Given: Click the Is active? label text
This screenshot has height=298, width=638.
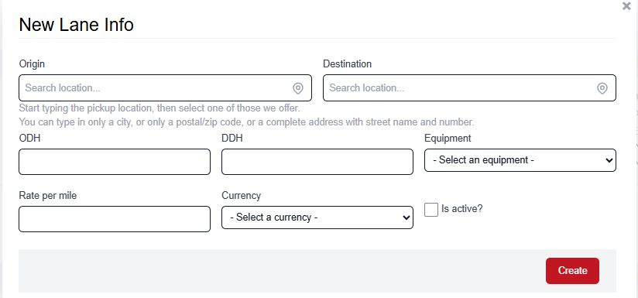Looking at the screenshot, I should 461,209.
